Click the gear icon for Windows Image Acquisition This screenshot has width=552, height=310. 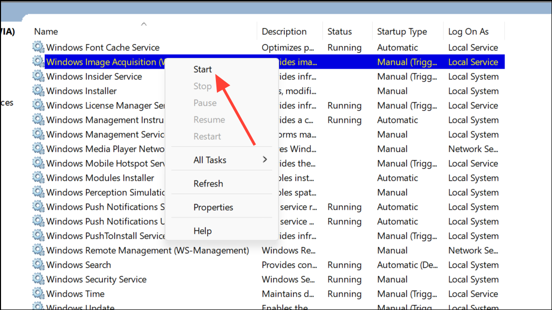(38, 61)
